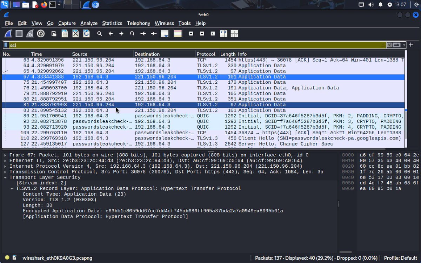
Task: Find a packet using magnifier icon
Action: point(100,34)
